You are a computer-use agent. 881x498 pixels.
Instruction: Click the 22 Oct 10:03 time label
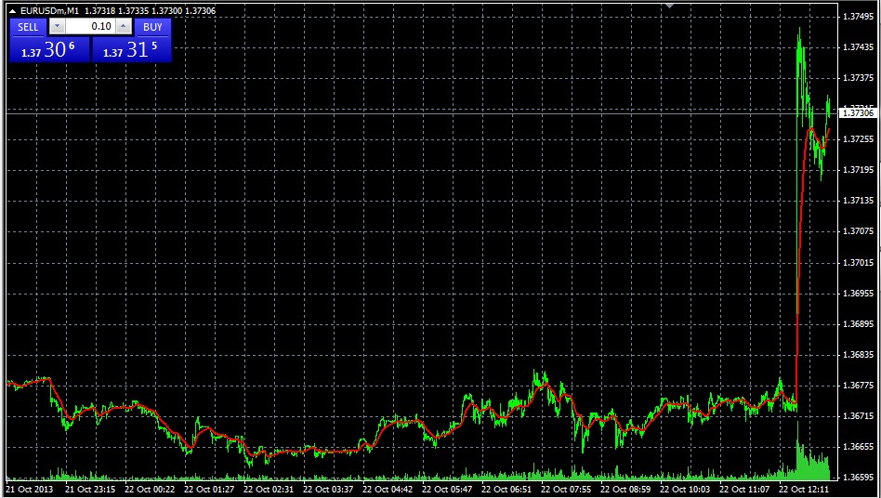pos(686,489)
